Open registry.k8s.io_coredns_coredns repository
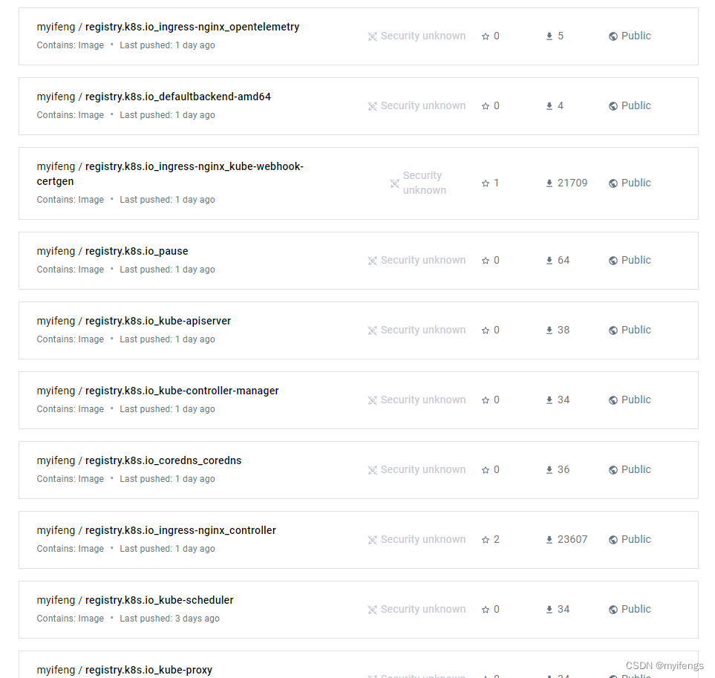Screen dimensions: 715x678 pos(163,460)
